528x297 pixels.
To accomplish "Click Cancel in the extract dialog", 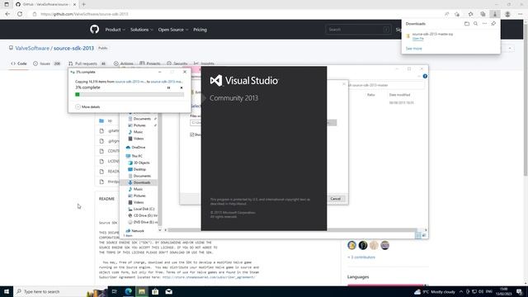I will [x=336, y=199].
